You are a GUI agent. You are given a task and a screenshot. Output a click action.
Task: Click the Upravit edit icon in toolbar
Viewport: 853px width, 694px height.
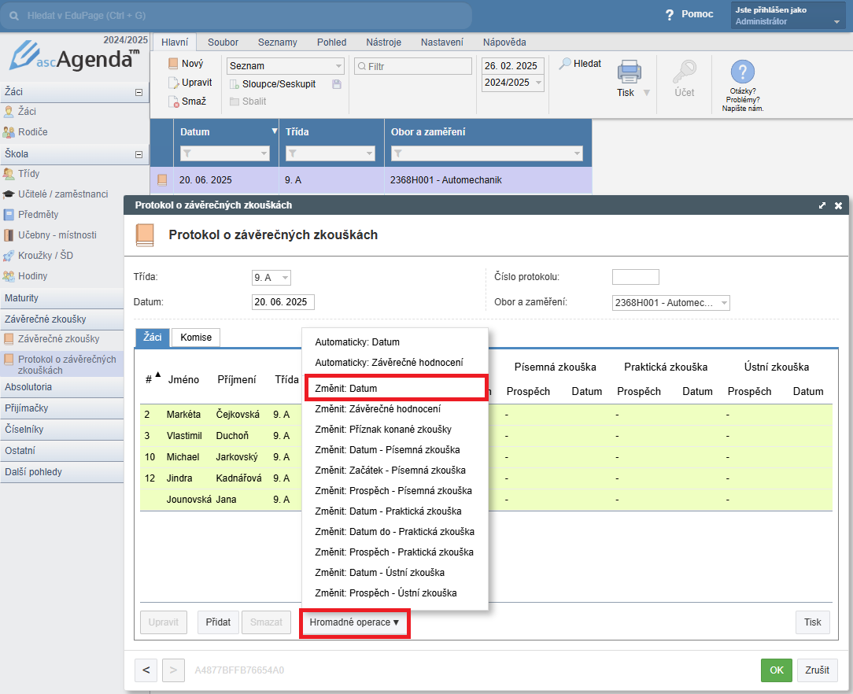[x=174, y=83]
